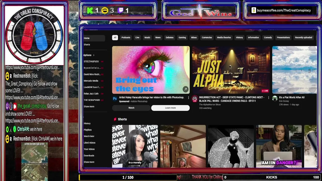
Task: Open The AlphaWarrior Show channel link
Action: coord(210,105)
